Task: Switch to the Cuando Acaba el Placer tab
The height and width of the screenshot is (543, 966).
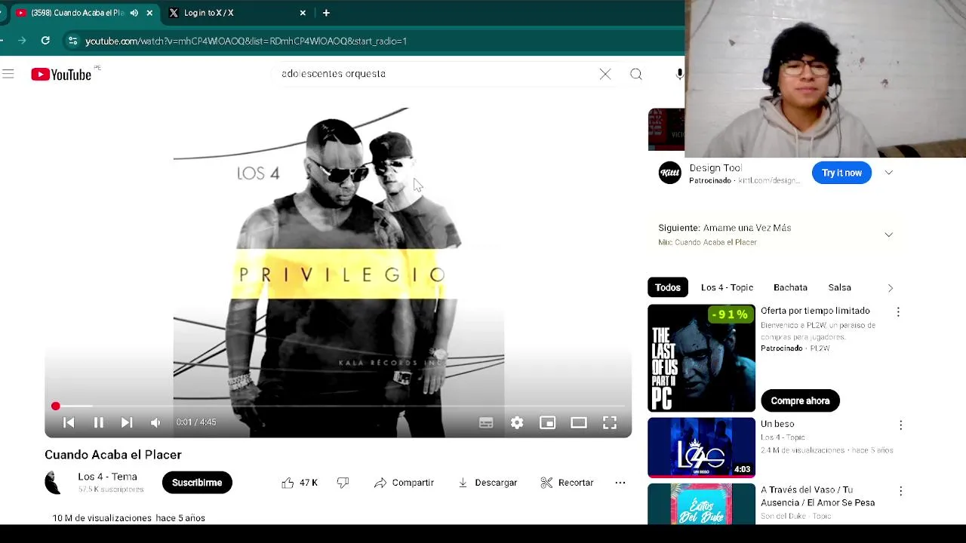Action: coord(83,13)
